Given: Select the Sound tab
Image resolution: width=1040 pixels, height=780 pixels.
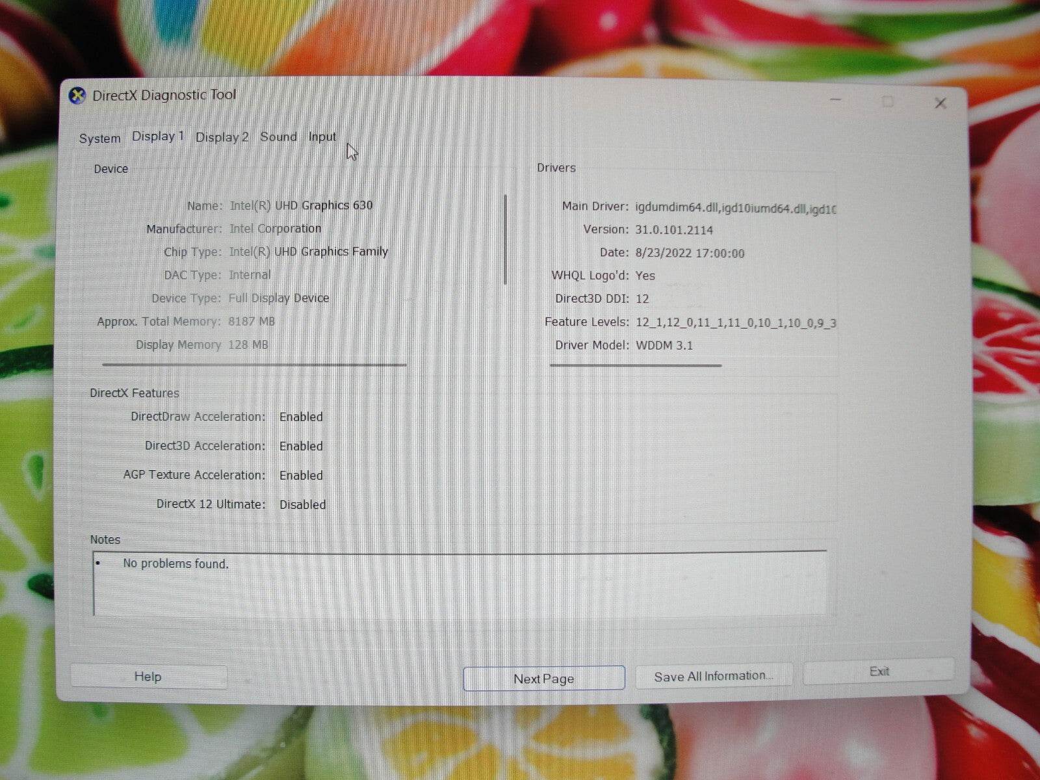Looking at the screenshot, I should point(278,136).
